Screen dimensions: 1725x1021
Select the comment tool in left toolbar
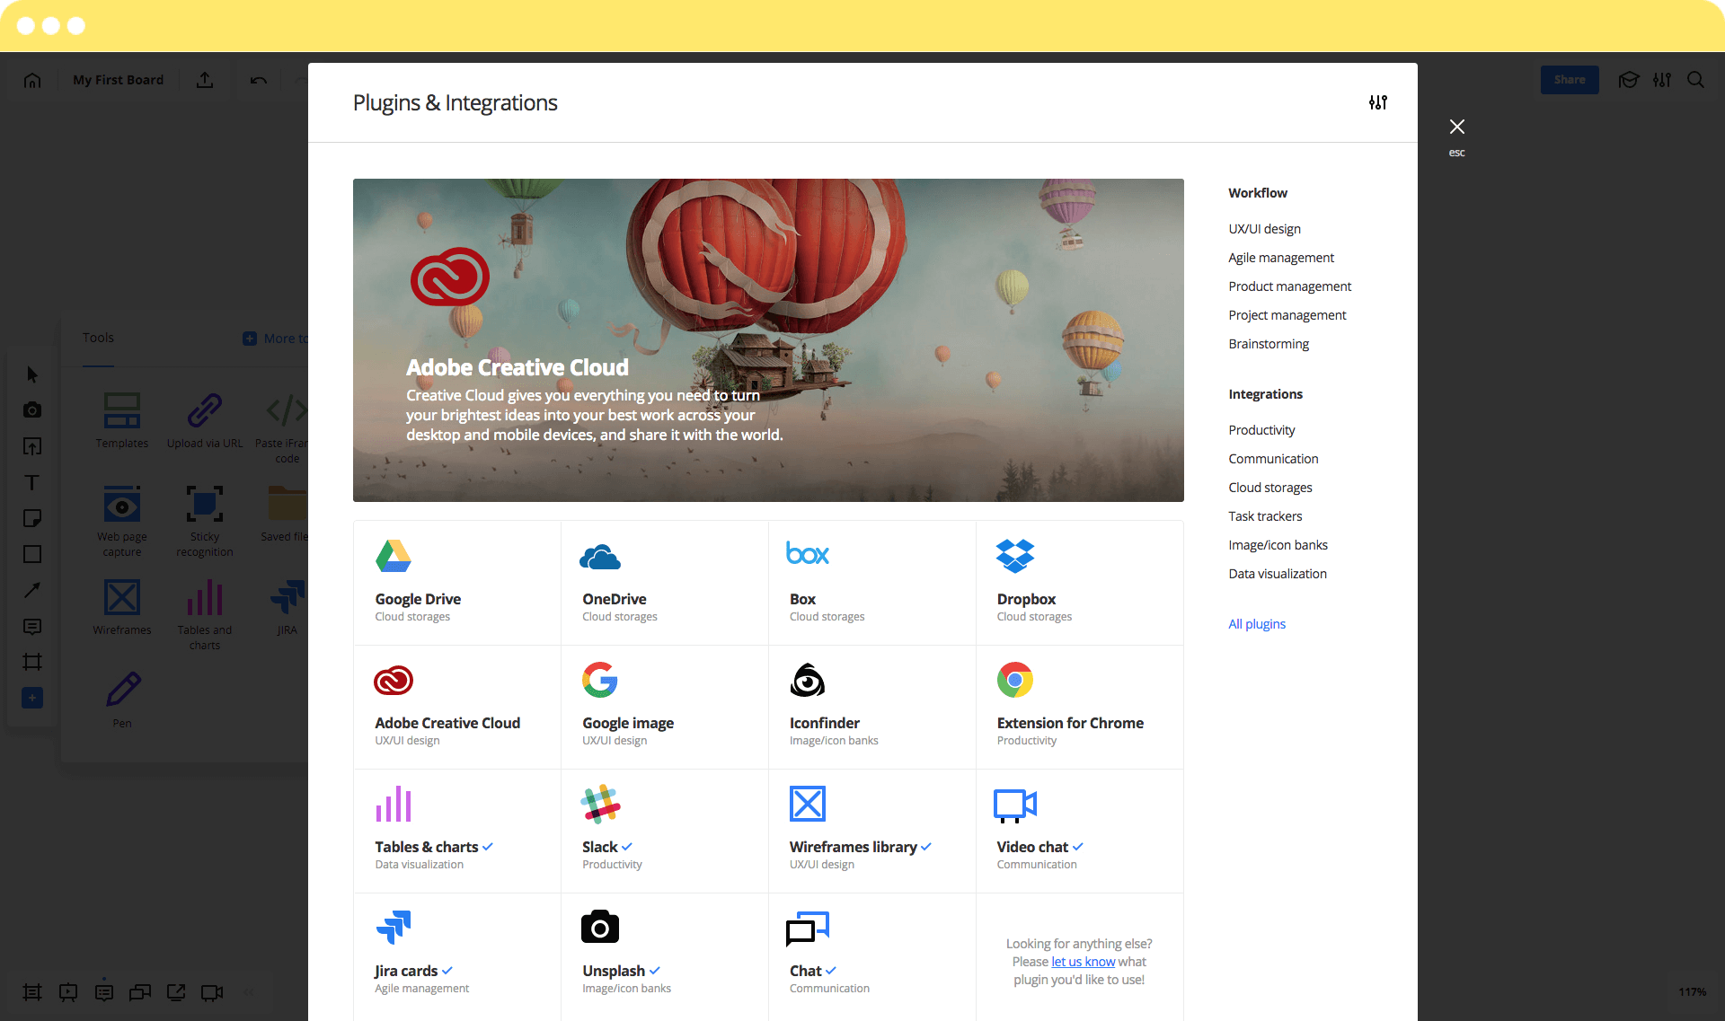pos(32,626)
